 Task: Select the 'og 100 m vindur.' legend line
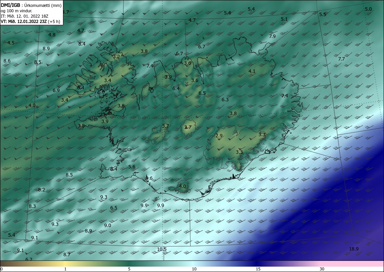[x=17, y=10]
